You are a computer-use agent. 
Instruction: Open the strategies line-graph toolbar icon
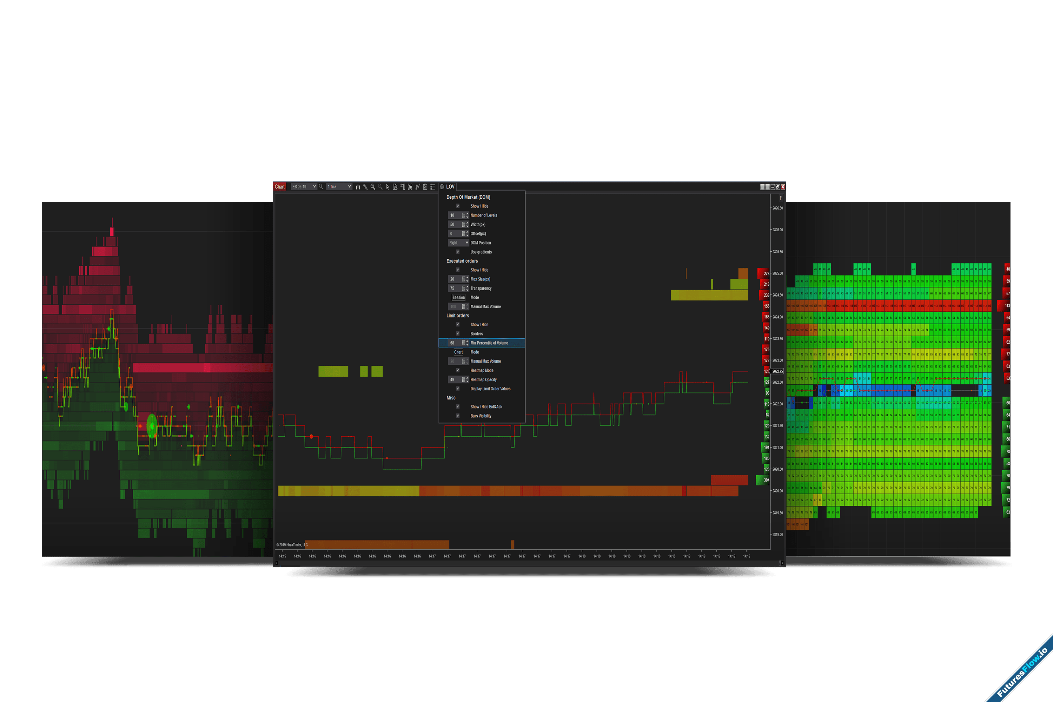tap(418, 187)
